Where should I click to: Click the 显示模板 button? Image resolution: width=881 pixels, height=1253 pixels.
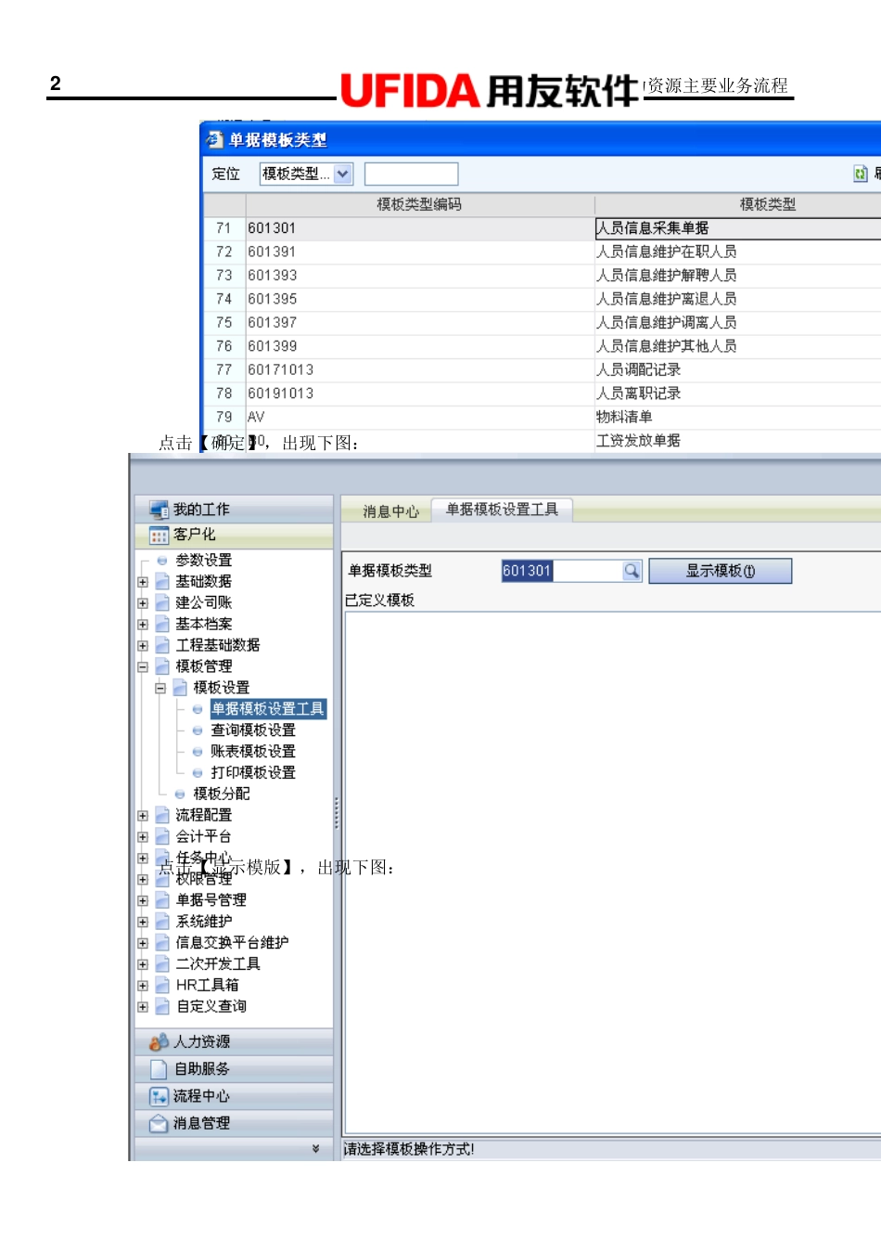pyautogui.click(x=721, y=571)
